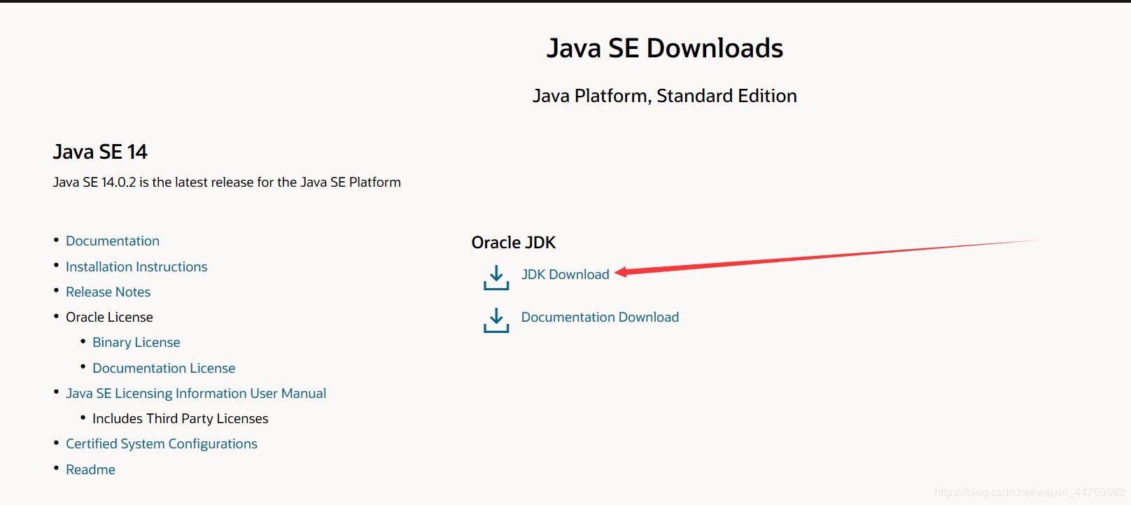View the Release Notes link
This screenshot has width=1131, height=505.
[108, 292]
